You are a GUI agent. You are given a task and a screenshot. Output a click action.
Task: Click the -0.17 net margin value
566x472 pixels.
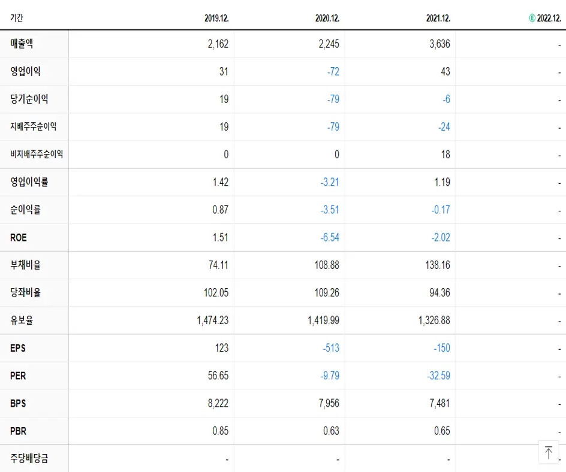[x=441, y=210]
